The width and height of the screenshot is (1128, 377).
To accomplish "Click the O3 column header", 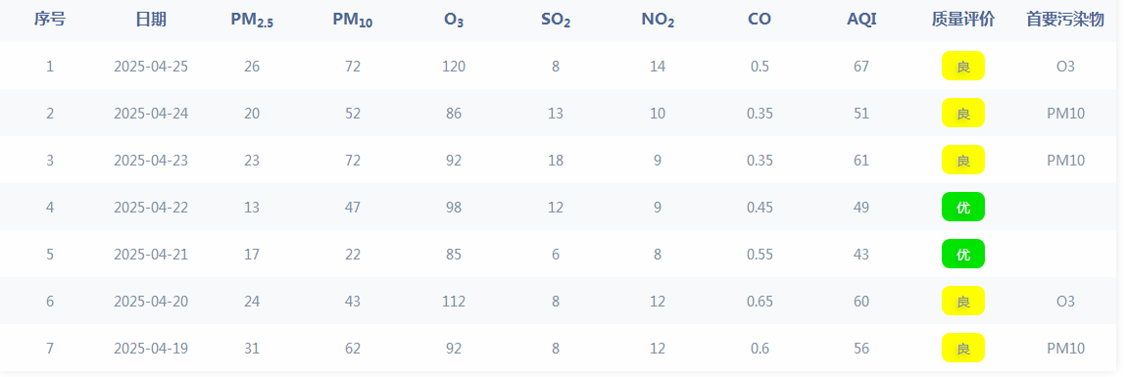I will [x=454, y=21].
